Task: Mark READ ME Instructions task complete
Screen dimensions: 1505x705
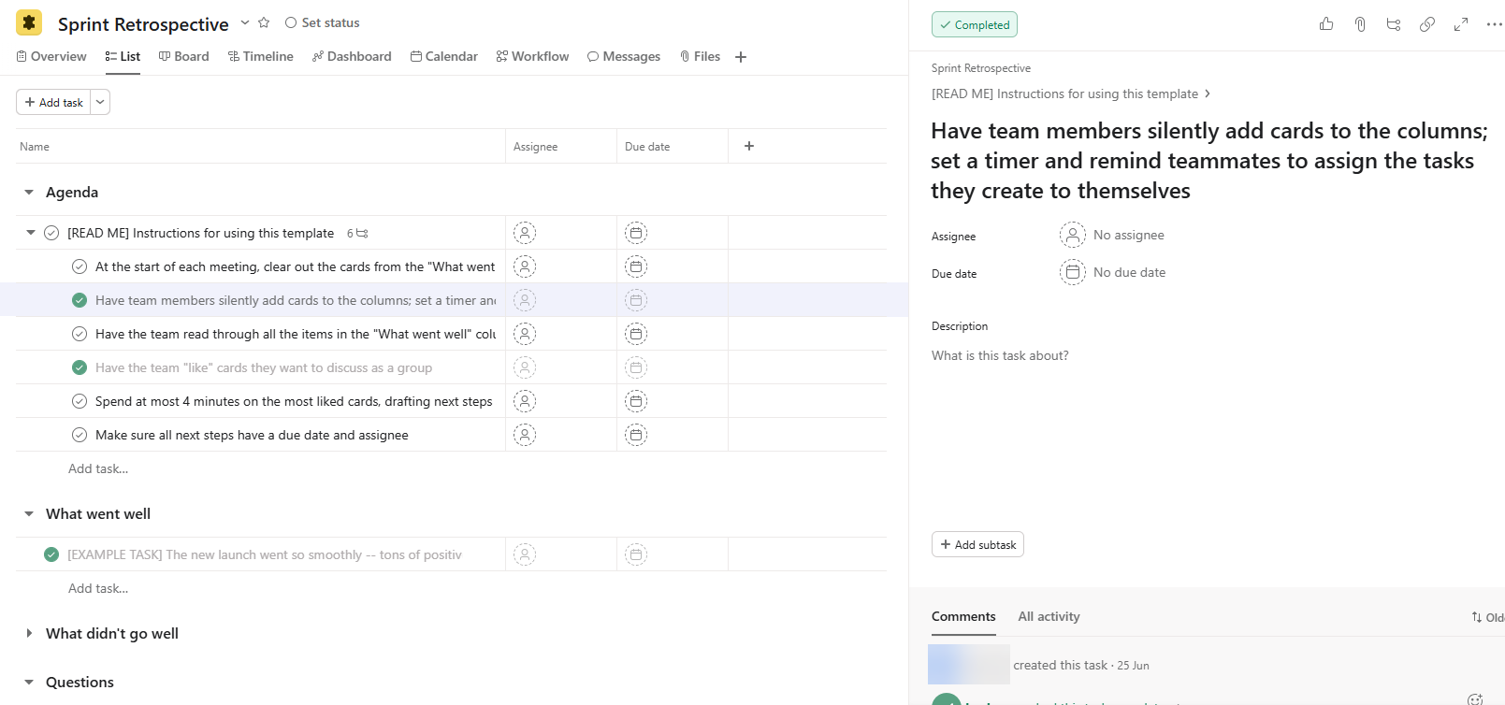Action: click(51, 233)
